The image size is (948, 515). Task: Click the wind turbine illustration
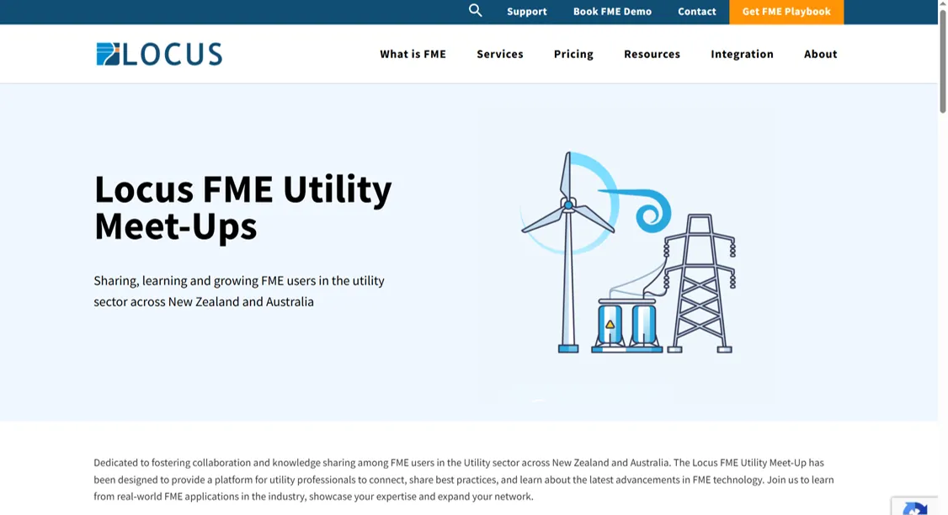click(568, 252)
